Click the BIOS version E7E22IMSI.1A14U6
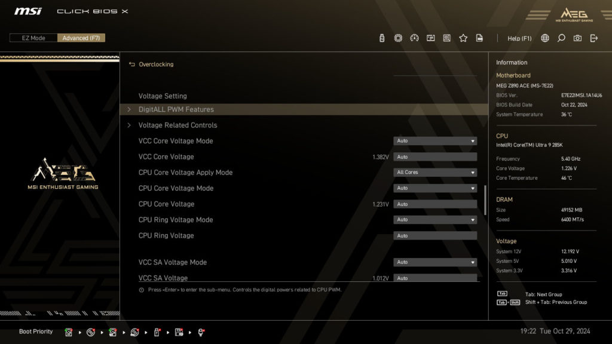 point(582,95)
